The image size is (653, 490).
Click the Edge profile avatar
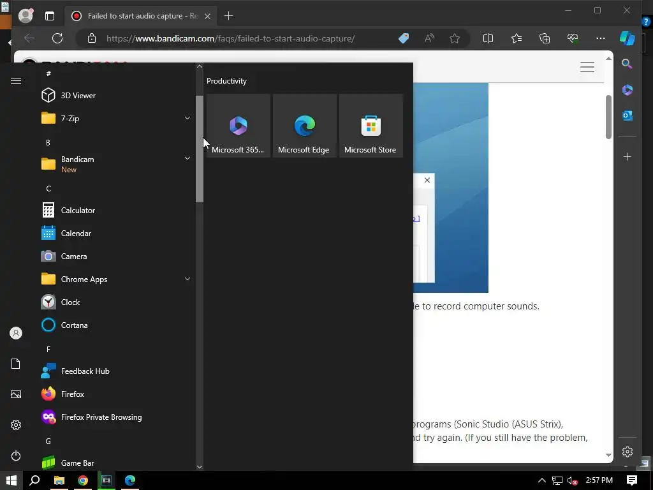click(x=26, y=16)
